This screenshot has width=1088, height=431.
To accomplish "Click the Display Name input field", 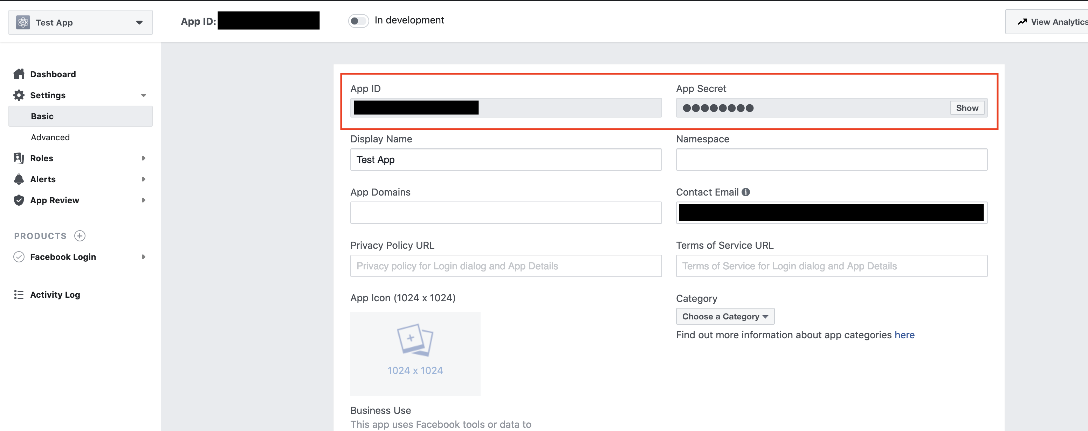I will coord(505,160).
